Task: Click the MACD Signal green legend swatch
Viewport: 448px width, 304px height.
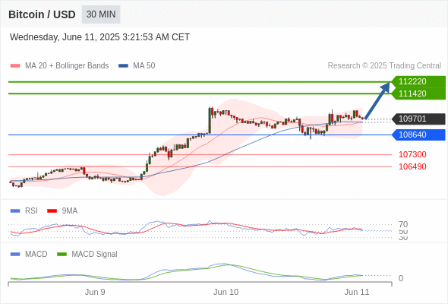Action: tap(62, 255)
